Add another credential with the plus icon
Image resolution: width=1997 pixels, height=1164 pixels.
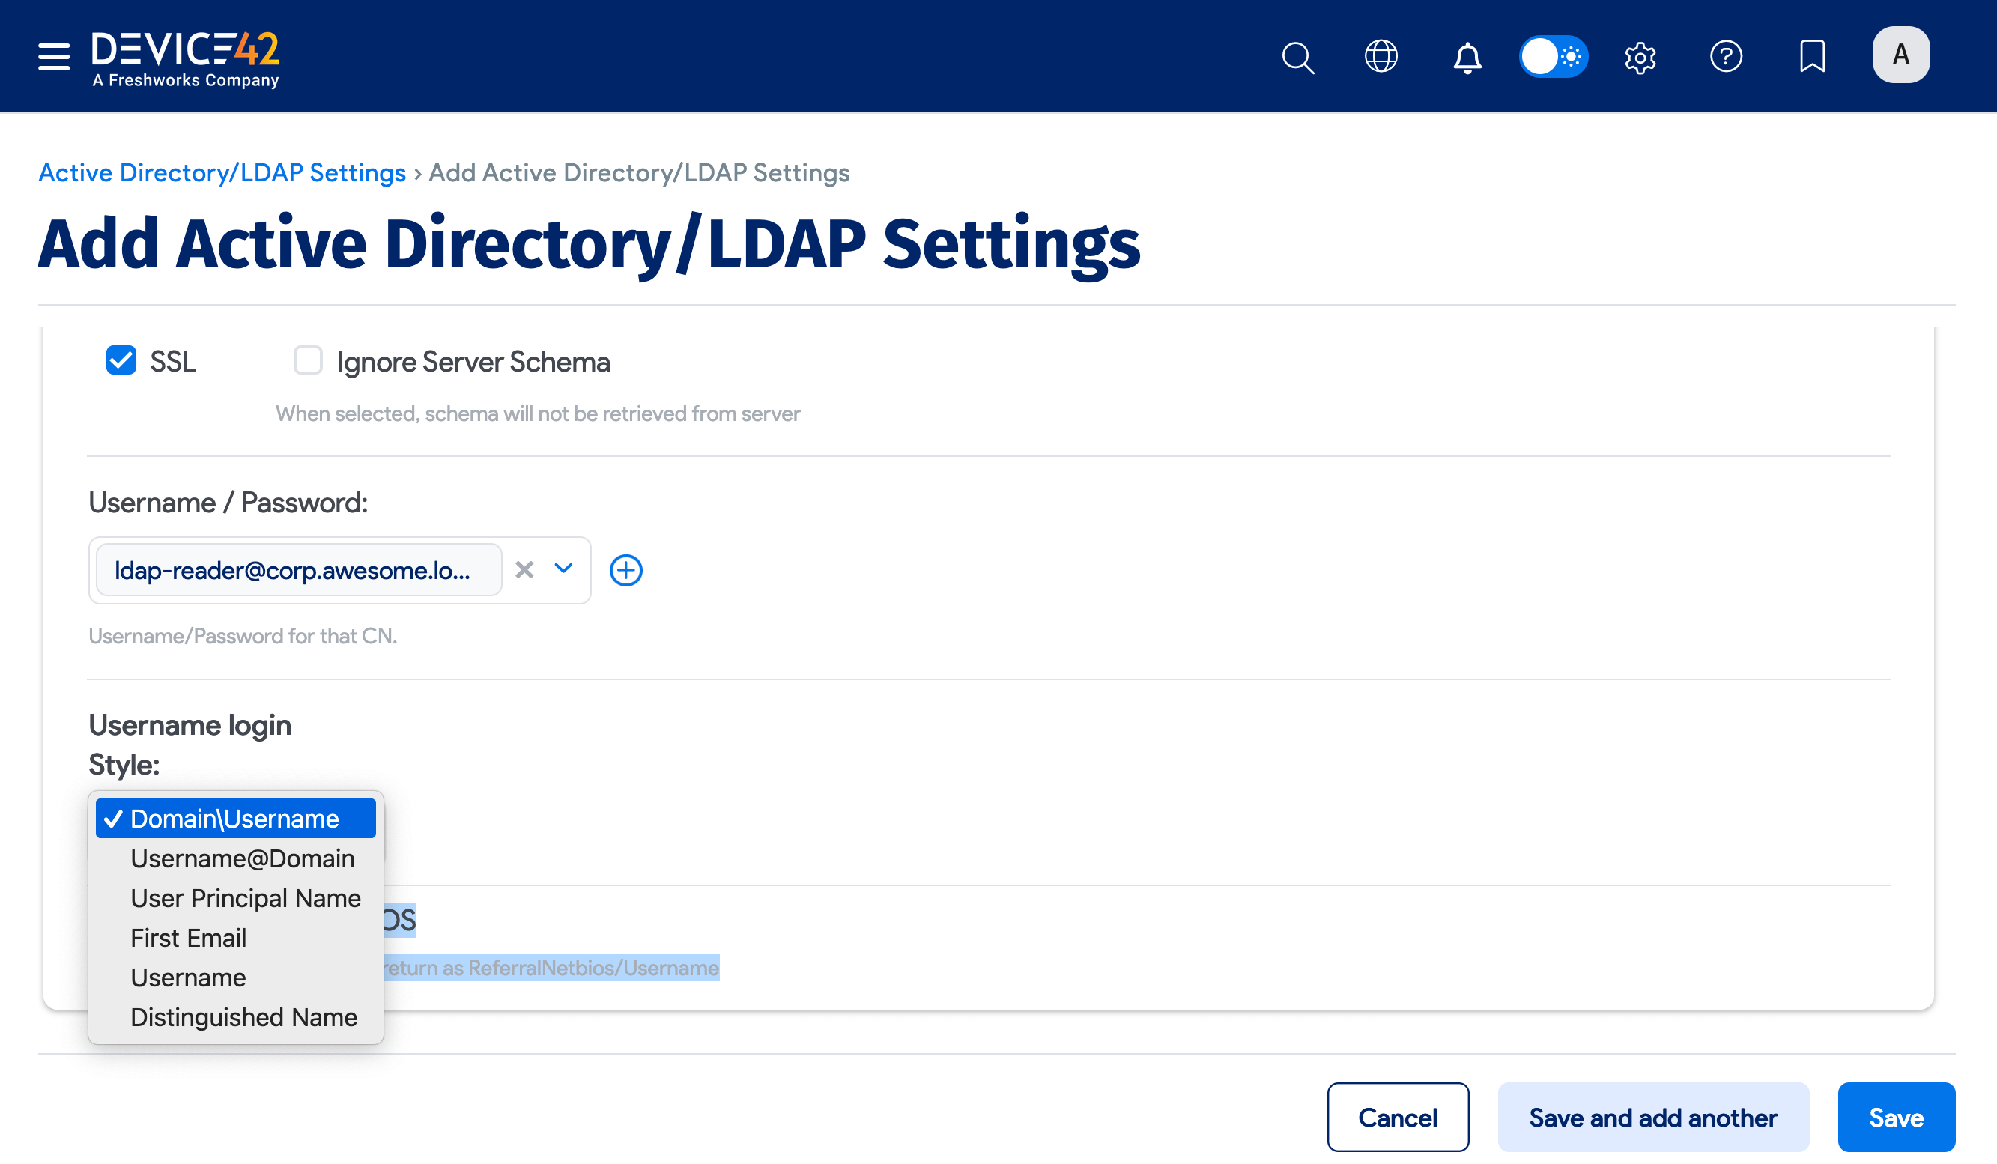pos(626,570)
